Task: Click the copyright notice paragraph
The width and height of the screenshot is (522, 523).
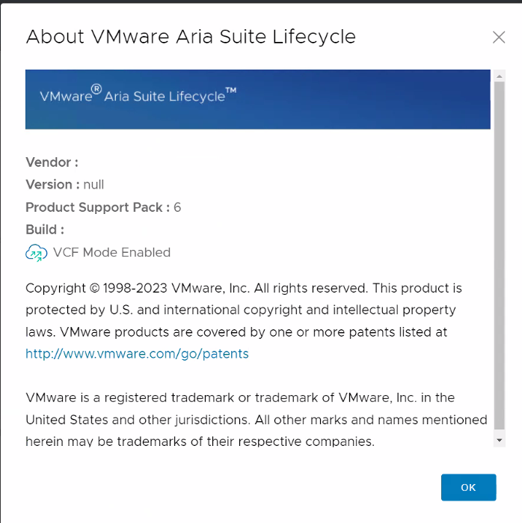Action: click(x=244, y=310)
